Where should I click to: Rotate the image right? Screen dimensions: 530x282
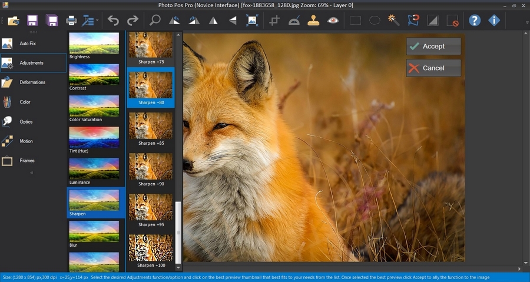pyautogui.click(x=194, y=21)
